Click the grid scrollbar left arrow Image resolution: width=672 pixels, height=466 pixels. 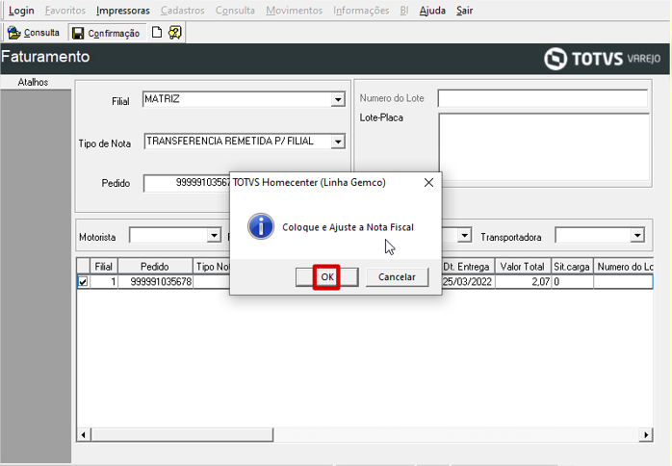pos(83,434)
